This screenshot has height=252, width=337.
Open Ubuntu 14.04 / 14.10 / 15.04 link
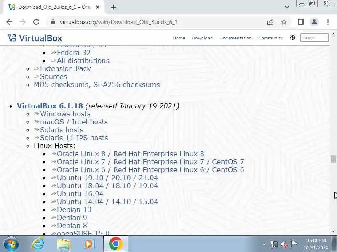coord(107,202)
